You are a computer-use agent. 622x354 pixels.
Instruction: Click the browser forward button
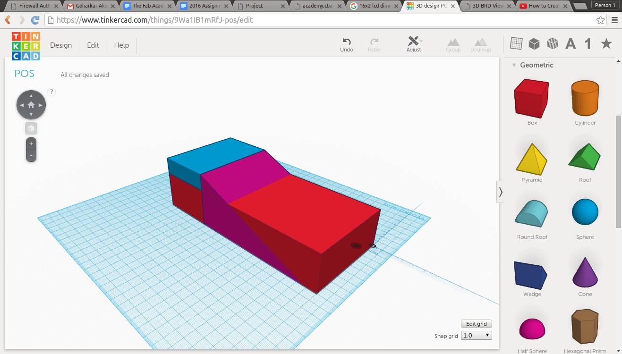point(22,20)
